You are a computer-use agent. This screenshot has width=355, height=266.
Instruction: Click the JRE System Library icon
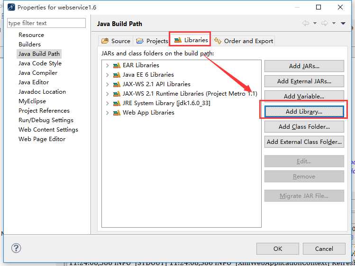point(117,103)
